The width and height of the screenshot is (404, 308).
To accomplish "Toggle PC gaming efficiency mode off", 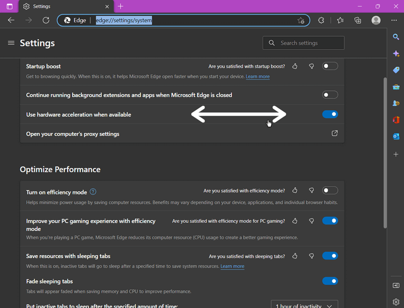I will 330,221.
